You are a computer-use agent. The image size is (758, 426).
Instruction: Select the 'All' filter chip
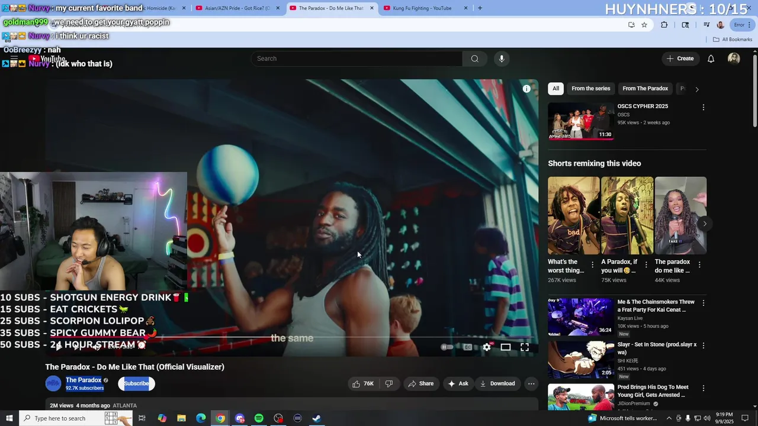point(555,89)
